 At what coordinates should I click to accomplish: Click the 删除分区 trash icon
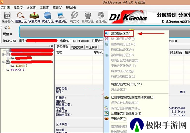point(88,17)
